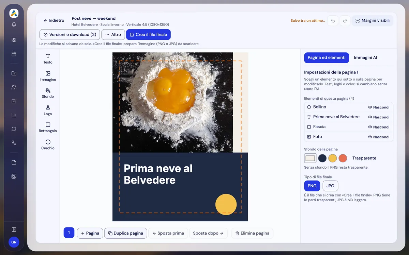Open Versioni e download (2)
Screen dimensions: 409x255
click(70, 35)
